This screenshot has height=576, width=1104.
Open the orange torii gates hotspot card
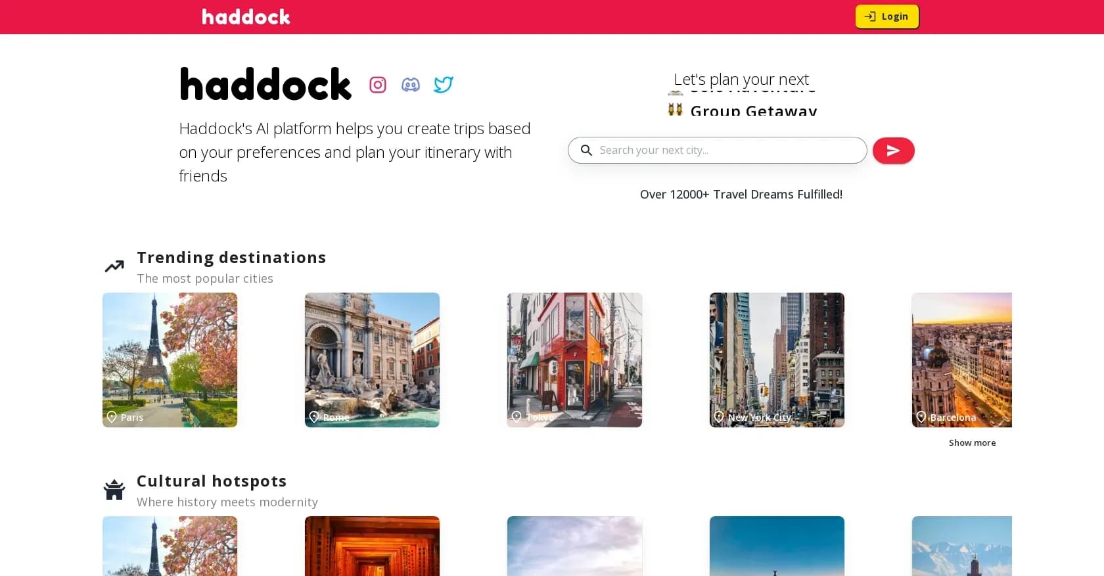click(372, 546)
